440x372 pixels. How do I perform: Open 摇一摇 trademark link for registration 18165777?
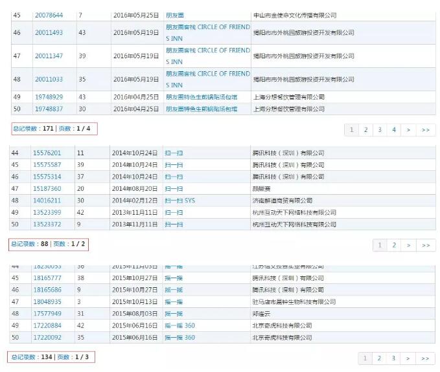174,278
